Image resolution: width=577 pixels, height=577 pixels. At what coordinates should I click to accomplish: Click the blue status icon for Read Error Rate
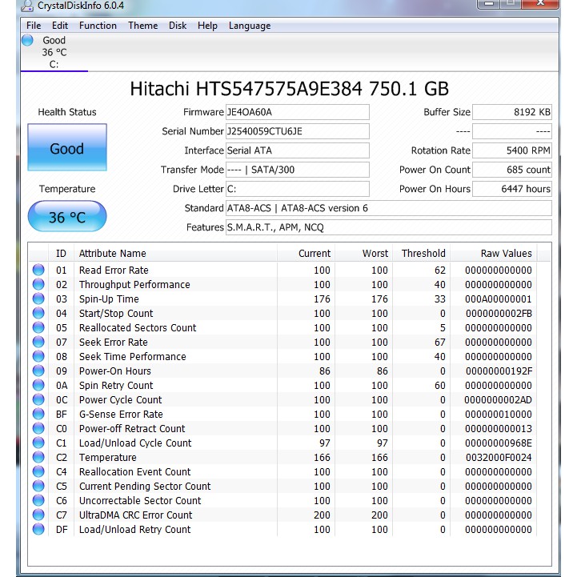click(x=38, y=270)
